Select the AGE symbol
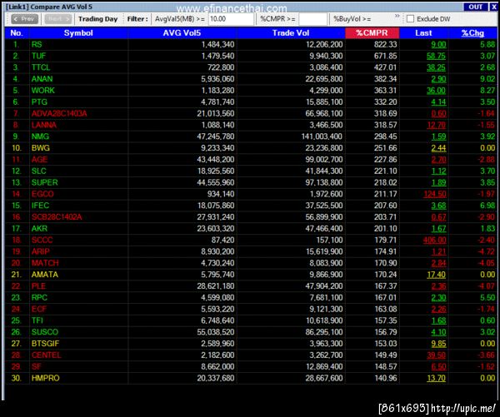This screenshot has width=500, height=417. tap(39, 160)
